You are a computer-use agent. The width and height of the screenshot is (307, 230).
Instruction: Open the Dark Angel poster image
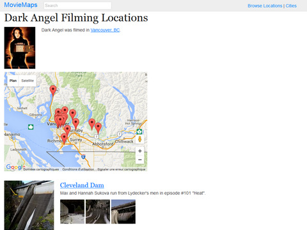pyautogui.click(x=20, y=48)
